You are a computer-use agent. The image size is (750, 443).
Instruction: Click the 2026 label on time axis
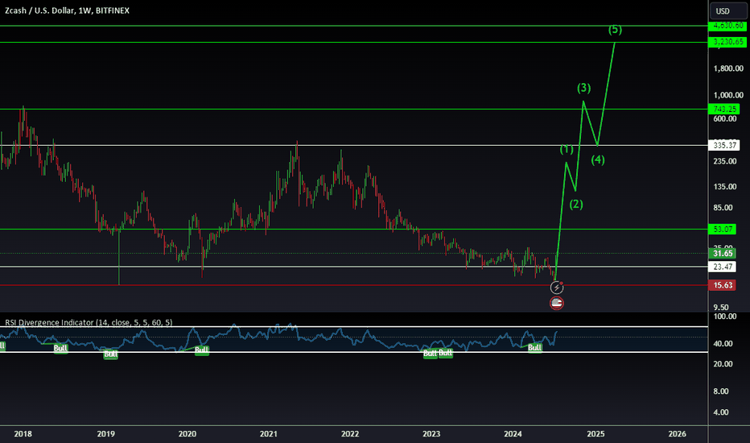(x=677, y=434)
